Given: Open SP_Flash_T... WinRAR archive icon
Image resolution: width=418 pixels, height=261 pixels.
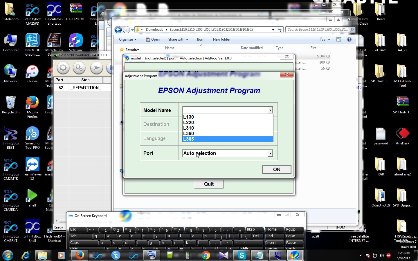Looking at the screenshot, I should pyautogui.click(x=402, y=105).
